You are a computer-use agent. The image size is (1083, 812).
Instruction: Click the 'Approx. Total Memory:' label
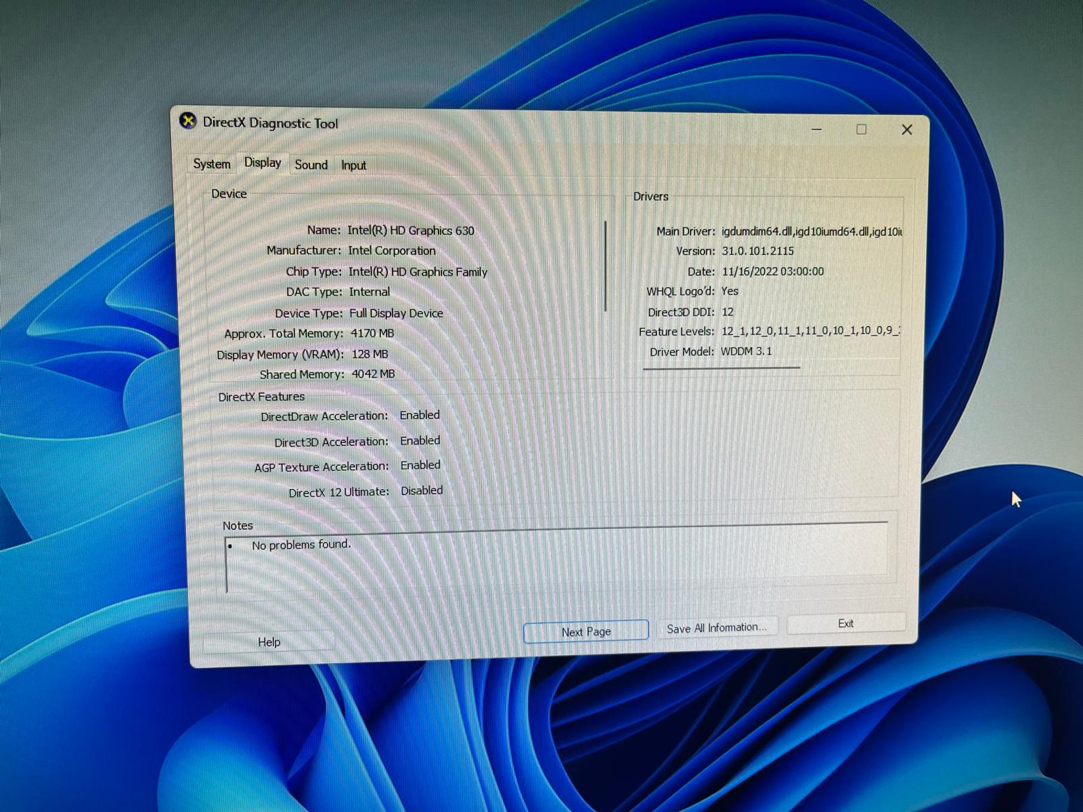point(284,334)
